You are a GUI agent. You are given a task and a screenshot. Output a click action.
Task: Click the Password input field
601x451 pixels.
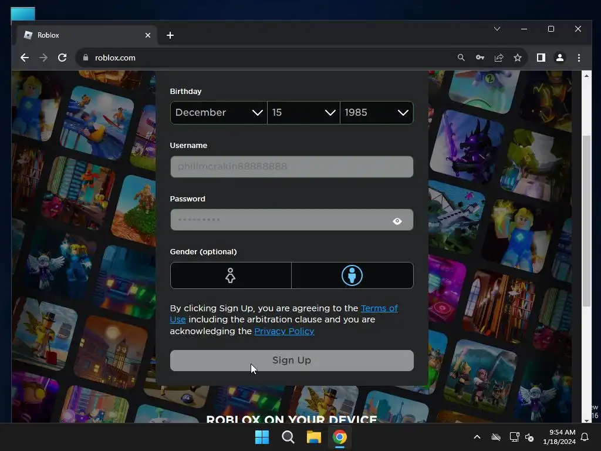(x=292, y=220)
